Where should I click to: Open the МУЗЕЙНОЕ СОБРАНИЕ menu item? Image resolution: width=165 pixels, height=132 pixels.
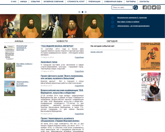[53, 1]
